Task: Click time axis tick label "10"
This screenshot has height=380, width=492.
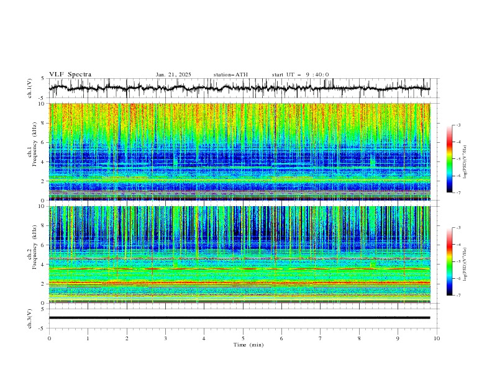Action: [437, 338]
